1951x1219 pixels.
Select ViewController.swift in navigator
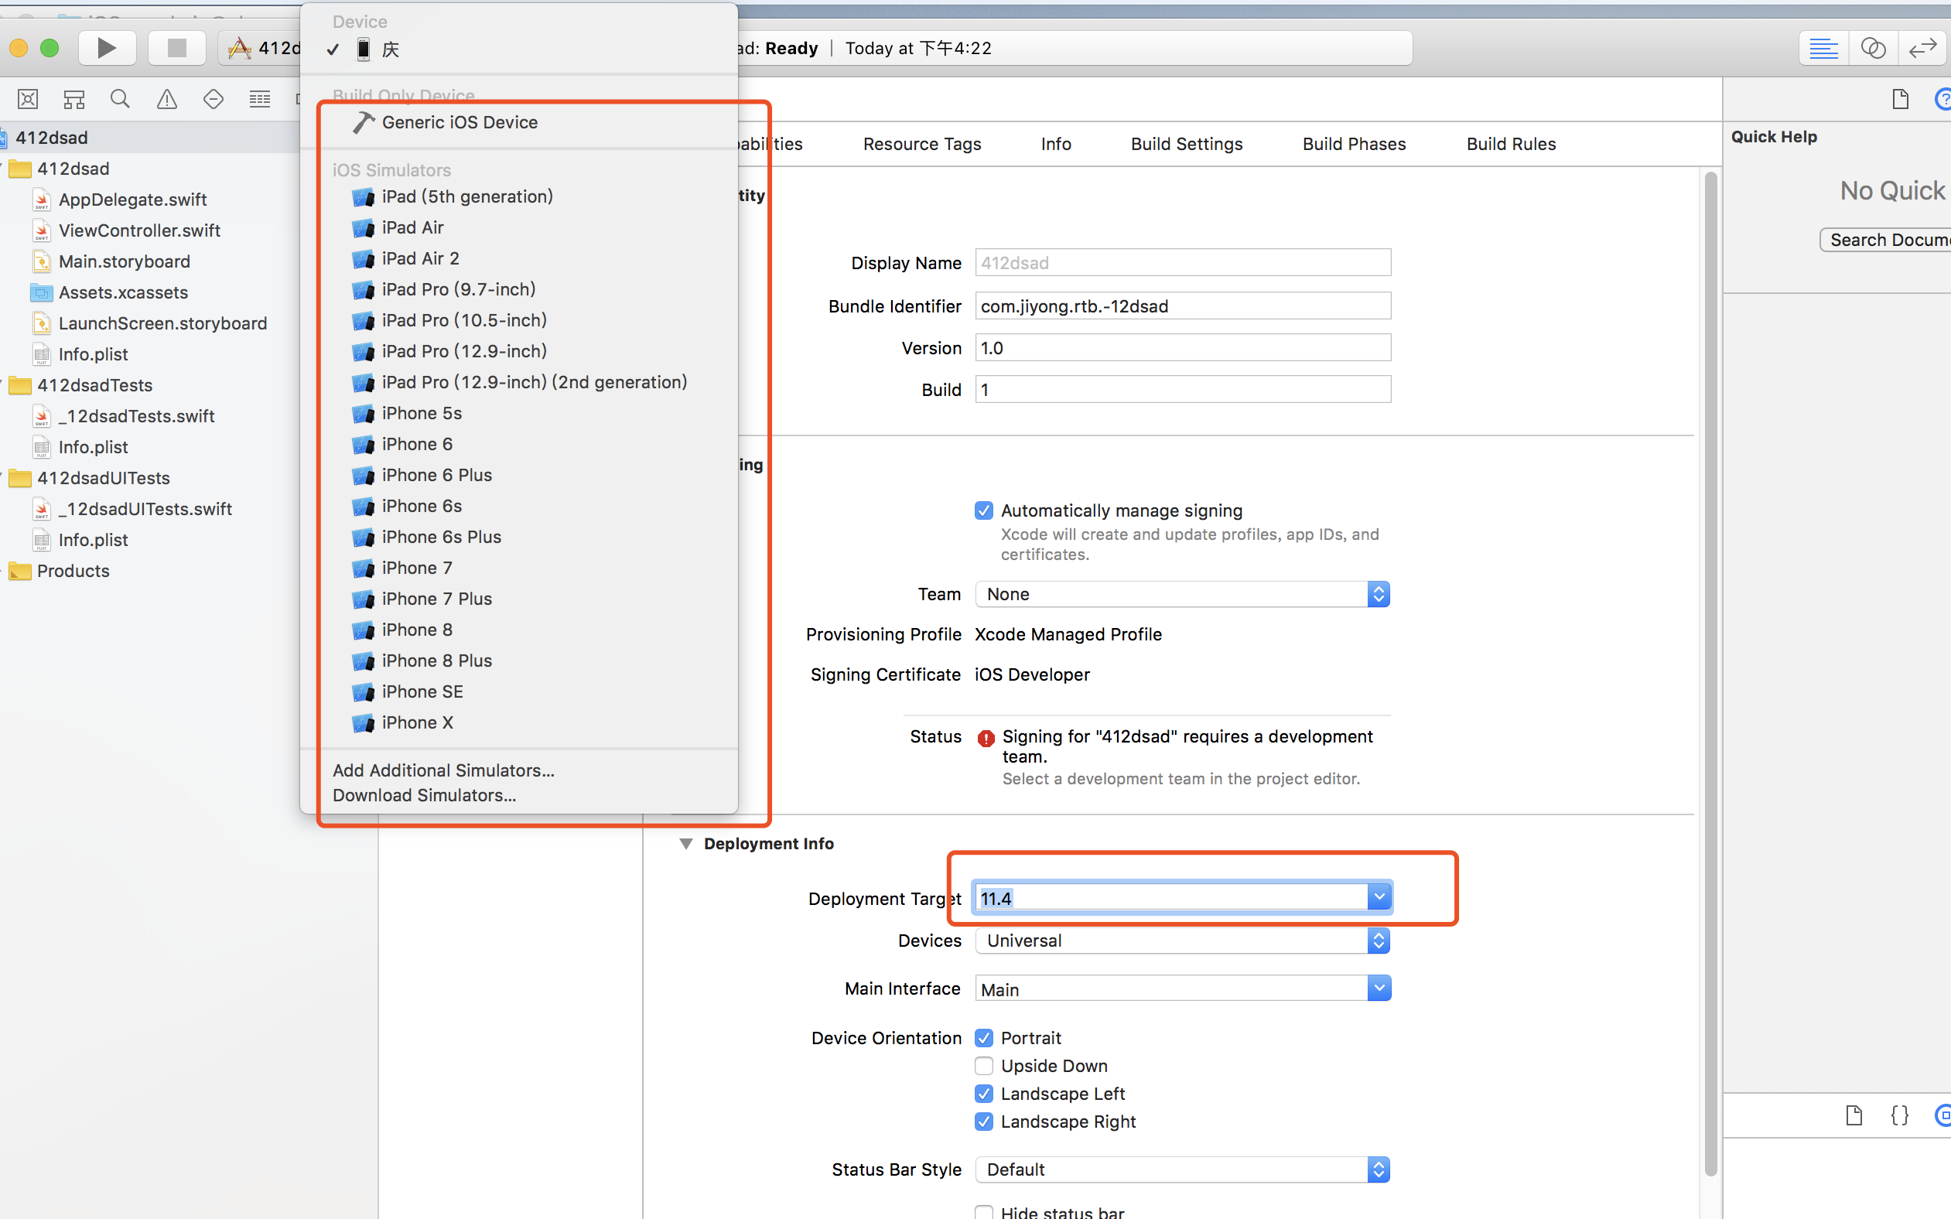pyautogui.click(x=139, y=230)
